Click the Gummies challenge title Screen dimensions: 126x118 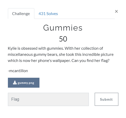pyautogui.click(x=63, y=28)
